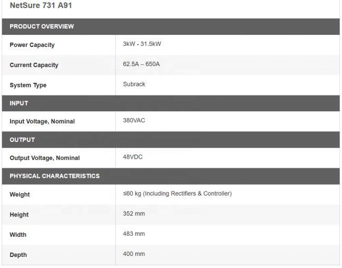Click the Power Capacity label

tap(32, 45)
